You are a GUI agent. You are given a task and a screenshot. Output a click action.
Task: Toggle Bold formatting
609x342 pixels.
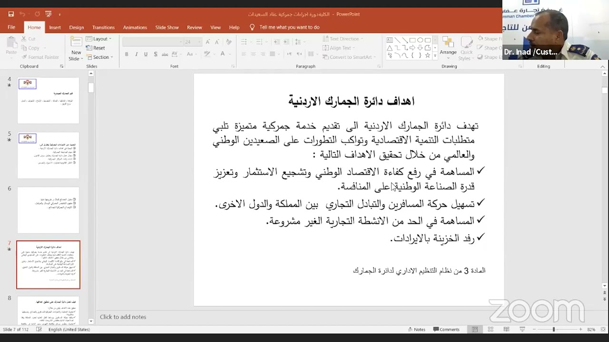pyautogui.click(x=127, y=54)
